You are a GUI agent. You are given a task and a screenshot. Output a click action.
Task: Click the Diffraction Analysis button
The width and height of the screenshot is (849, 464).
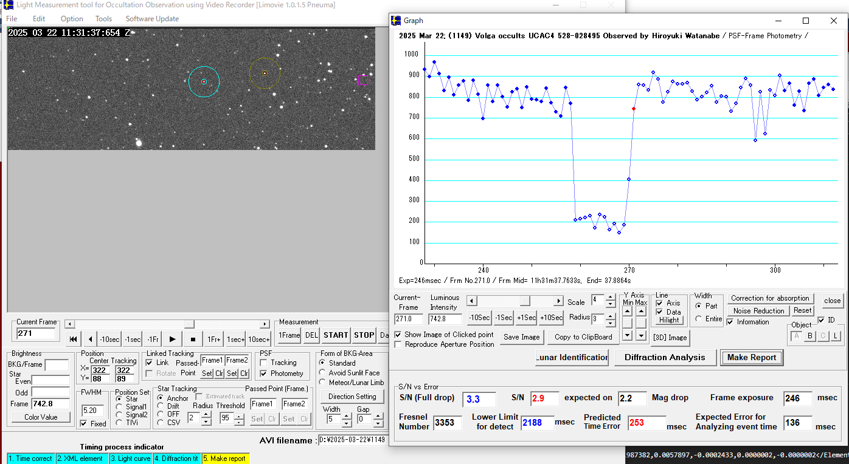tap(664, 357)
